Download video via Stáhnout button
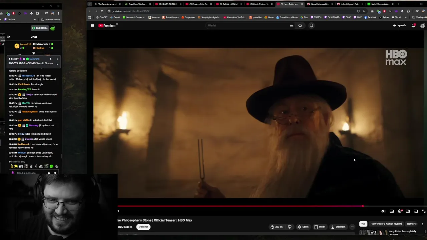Screen dimensions: 427x240 point(338,227)
